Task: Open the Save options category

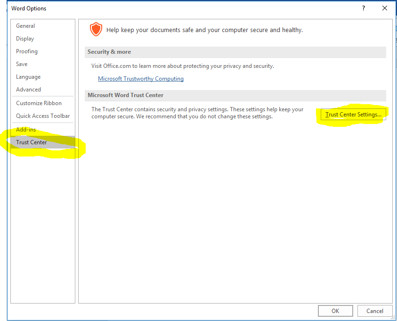Action: point(43,64)
